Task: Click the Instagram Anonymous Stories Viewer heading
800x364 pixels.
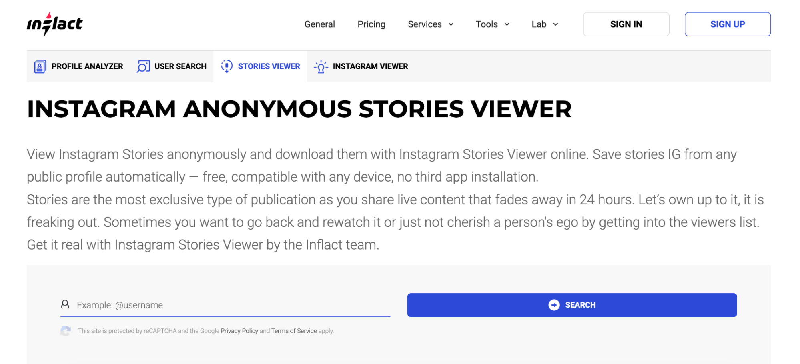Action: pyautogui.click(x=299, y=109)
